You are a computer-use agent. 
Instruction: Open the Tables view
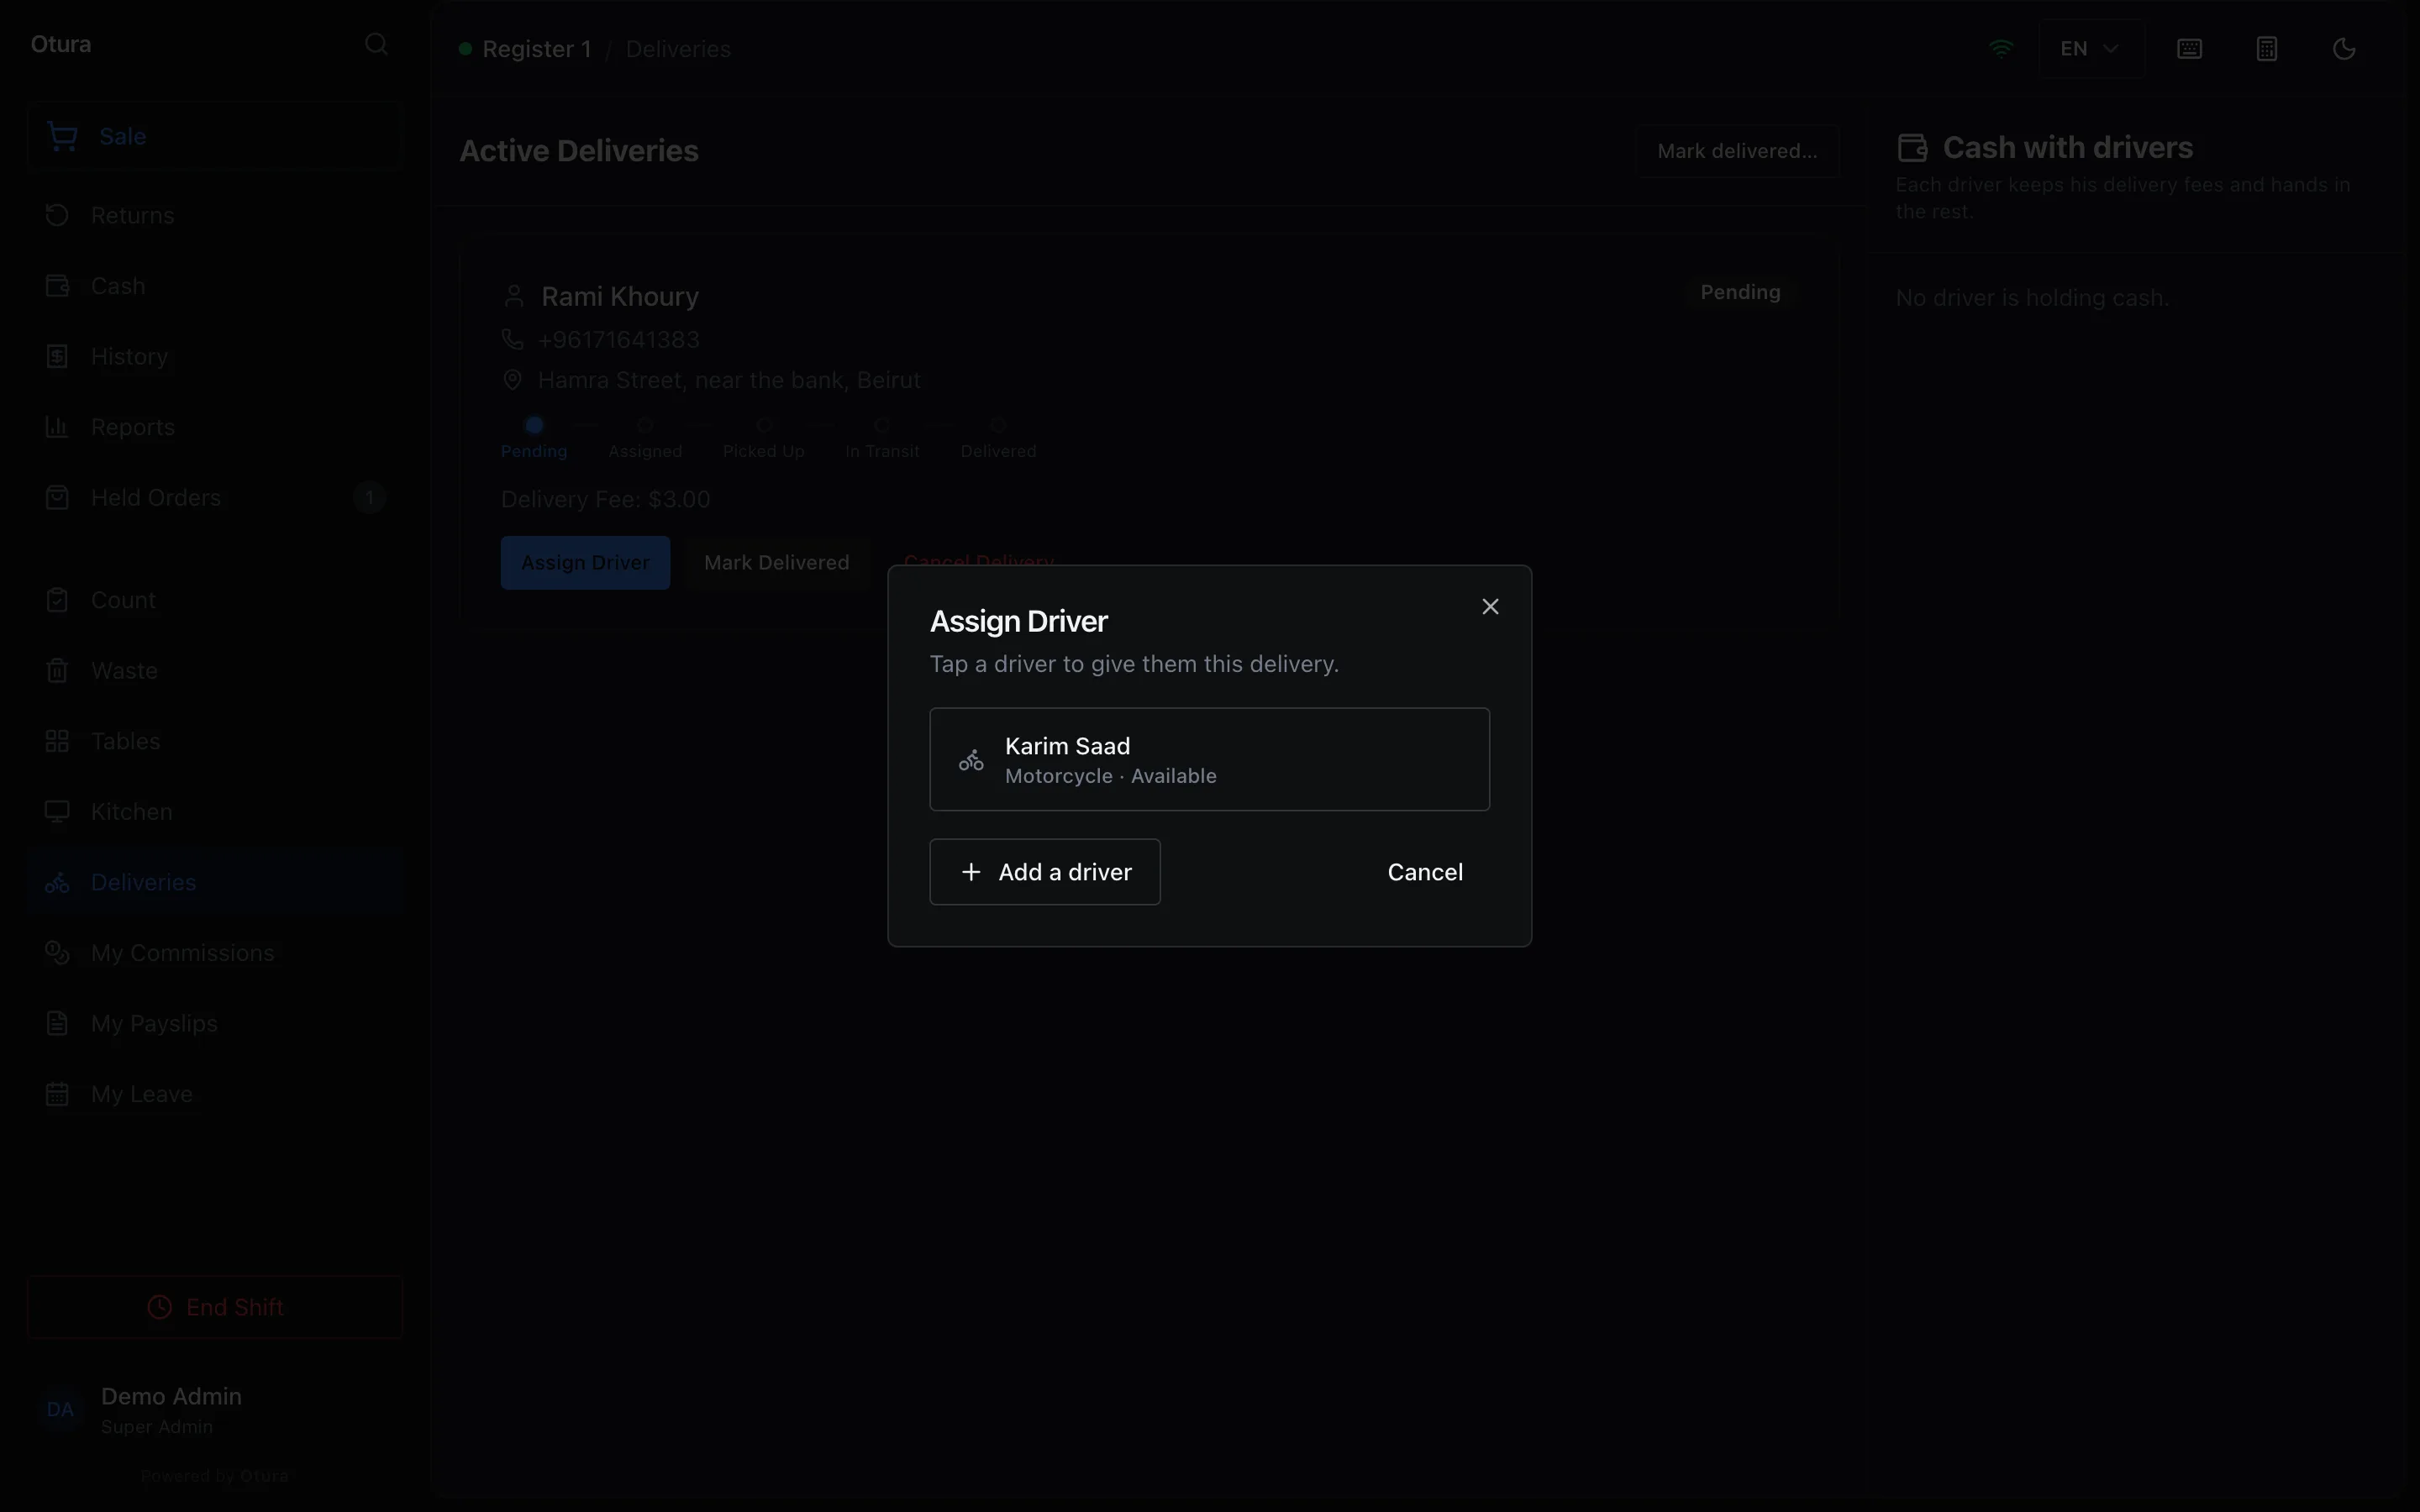click(215, 741)
